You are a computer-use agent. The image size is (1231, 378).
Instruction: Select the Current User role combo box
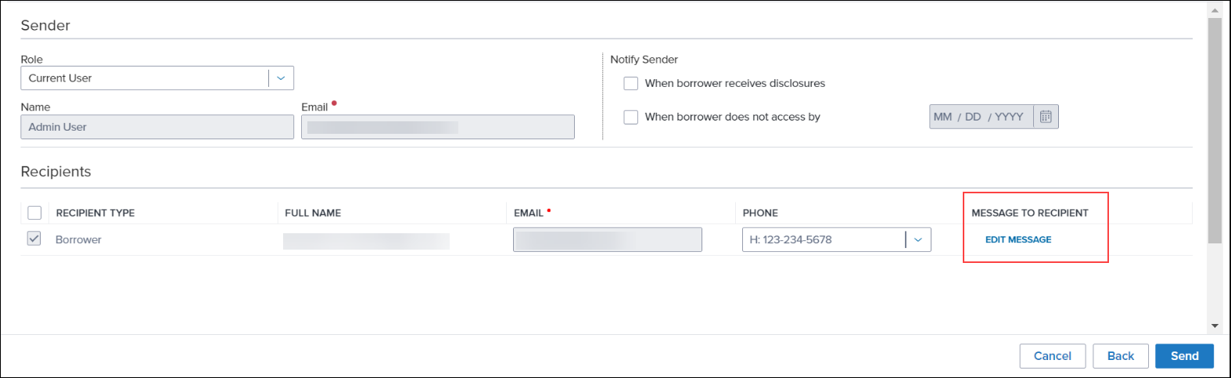tap(157, 78)
